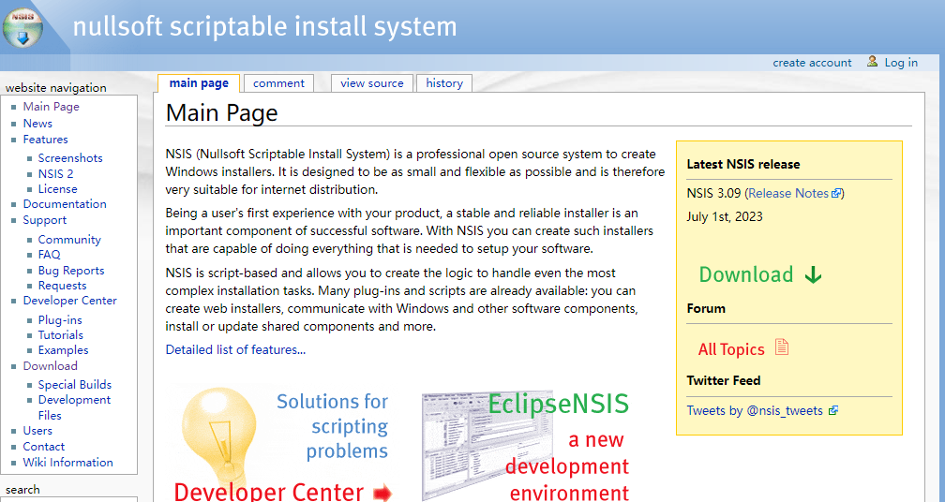The image size is (945, 502).
Task: Open Examples sidebar link
Action: (64, 350)
